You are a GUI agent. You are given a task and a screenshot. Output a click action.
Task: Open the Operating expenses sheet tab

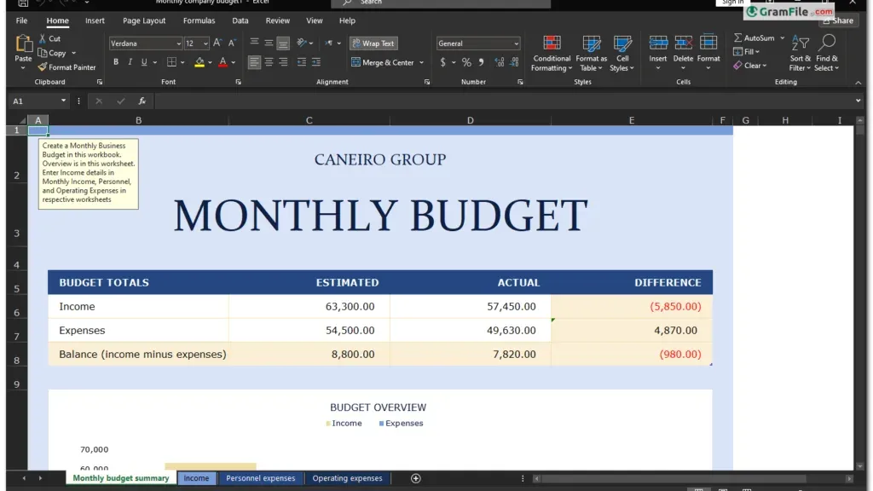tap(348, 478)
